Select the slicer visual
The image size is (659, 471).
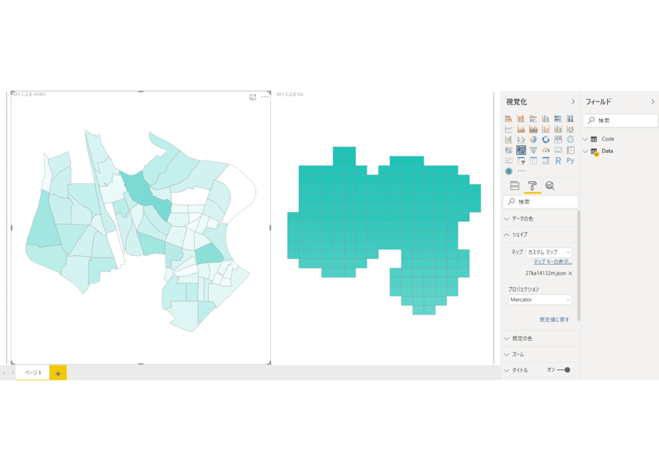tap(521, 161)
